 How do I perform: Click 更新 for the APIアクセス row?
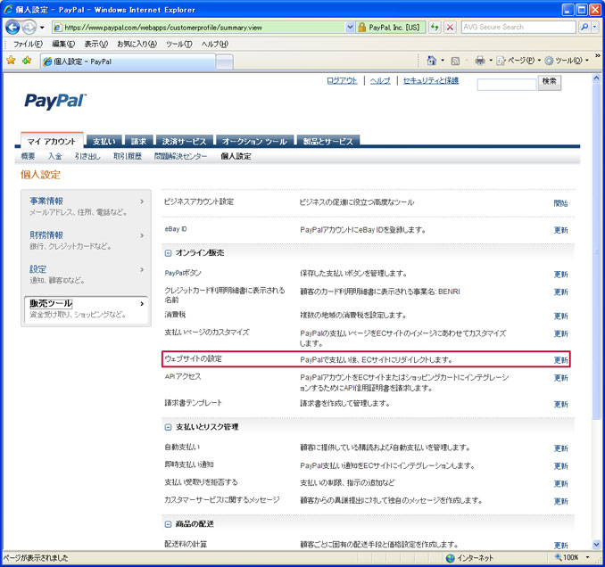[x=561, y=378]
